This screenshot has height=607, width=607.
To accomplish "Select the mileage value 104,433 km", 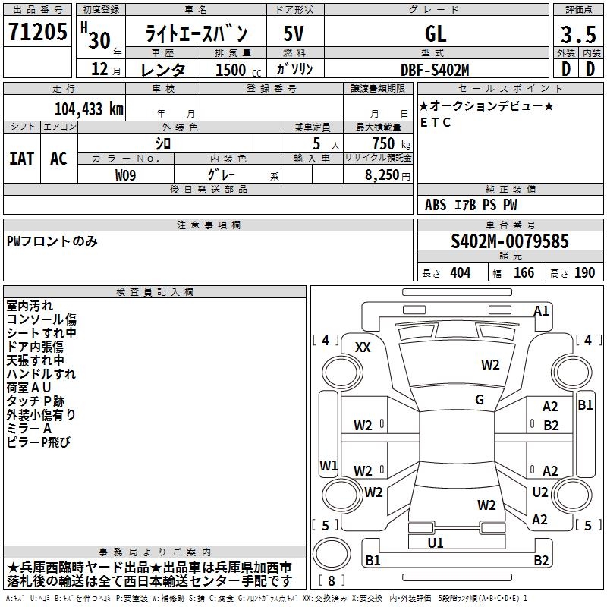I will pos(89,109).
